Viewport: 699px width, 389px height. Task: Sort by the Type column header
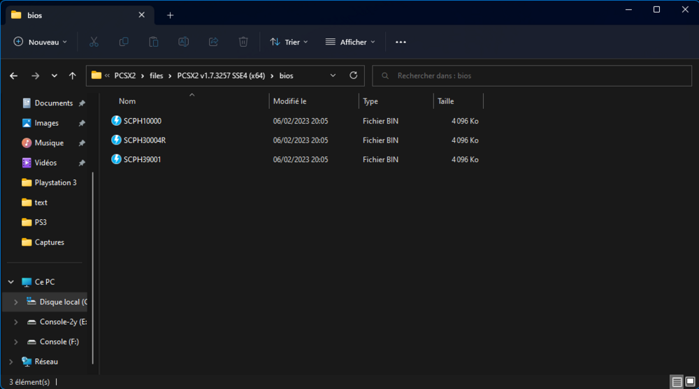pos(370,101)
